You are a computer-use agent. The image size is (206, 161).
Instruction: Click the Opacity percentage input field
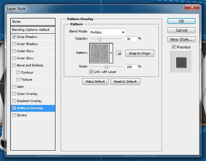point(131,39)
